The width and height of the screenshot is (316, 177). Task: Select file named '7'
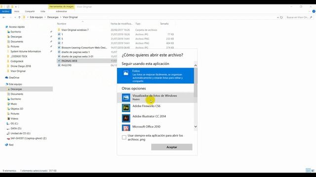pyautogui.click(x=62, y=43)
